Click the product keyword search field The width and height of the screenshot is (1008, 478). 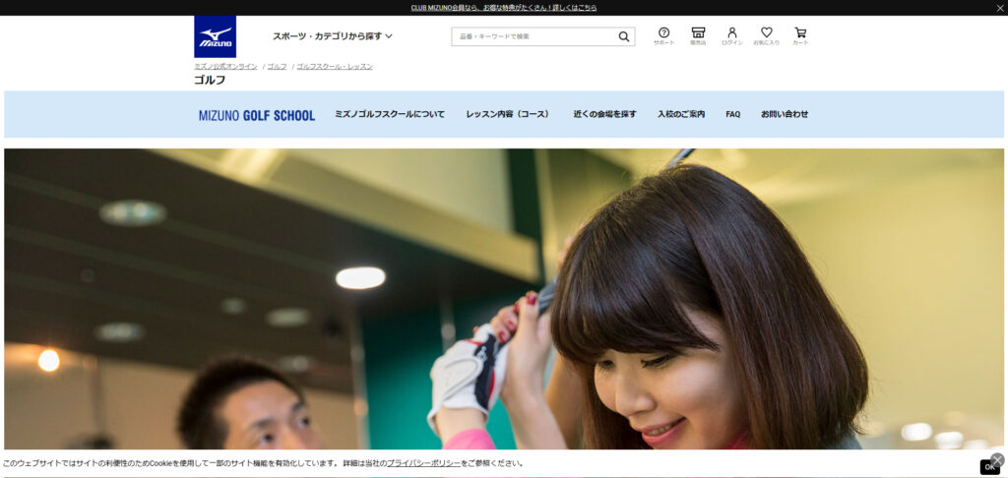point(534,37)
